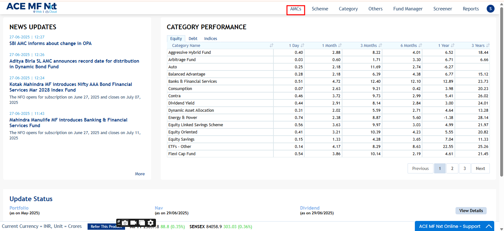Open SBI AMC change in OPA news
504x231 pixels.
tap(50, 43)
